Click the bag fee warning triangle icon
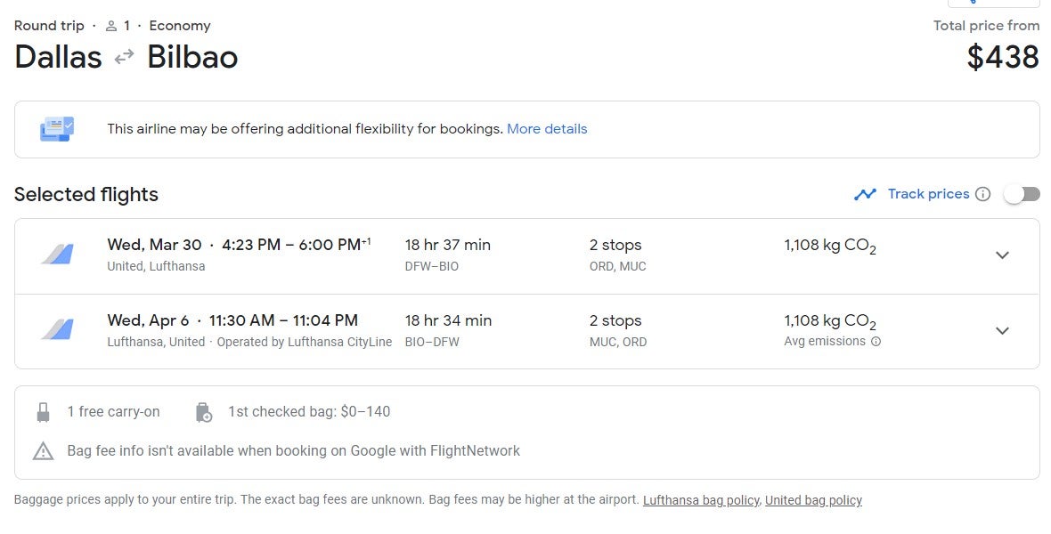The width and height of the screenshot is (1051, 534). (43, 451)
